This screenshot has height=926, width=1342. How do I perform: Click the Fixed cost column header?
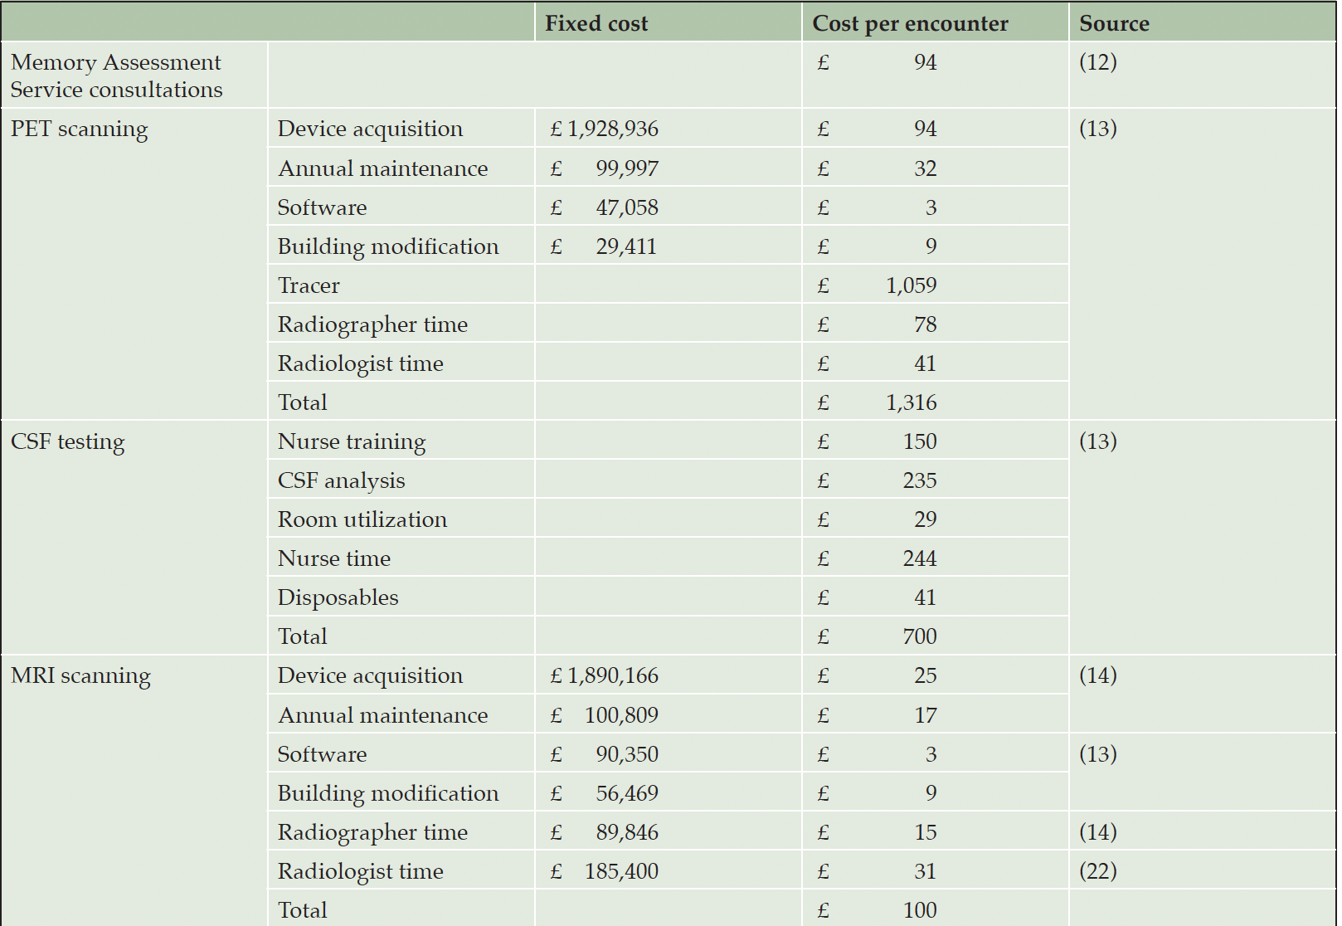click(x=596, y=23)
